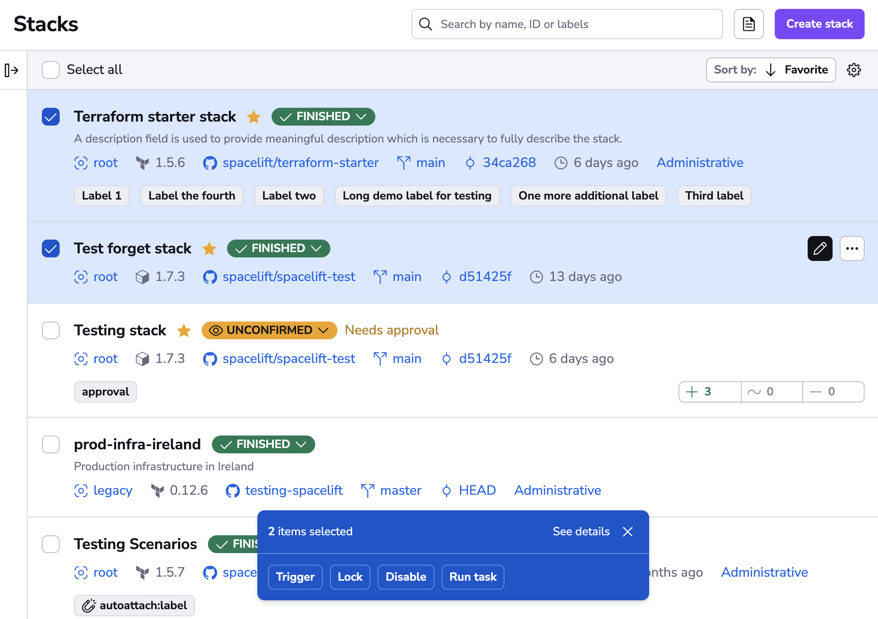878x619 pixels.
Task: Click the GitHub icon for spacelift/terraform-starter
Action: click(210, 163)
